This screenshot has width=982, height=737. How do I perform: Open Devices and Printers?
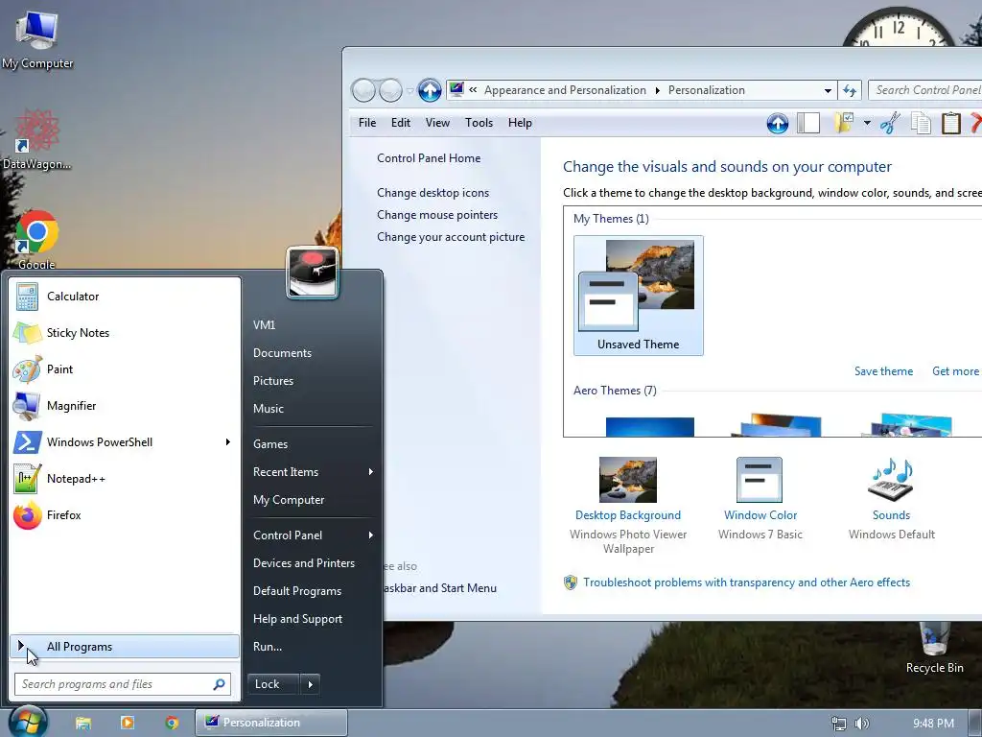point(304,563)
